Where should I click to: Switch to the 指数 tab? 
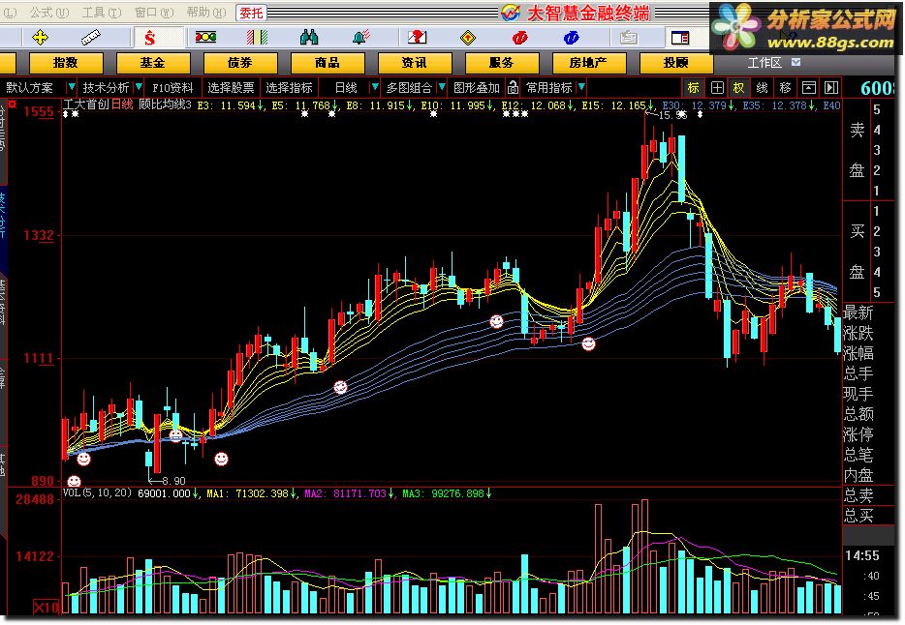pos(65,63)
